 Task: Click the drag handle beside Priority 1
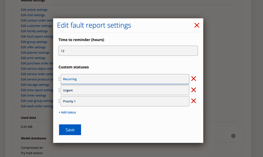click(x=59, y=101)
